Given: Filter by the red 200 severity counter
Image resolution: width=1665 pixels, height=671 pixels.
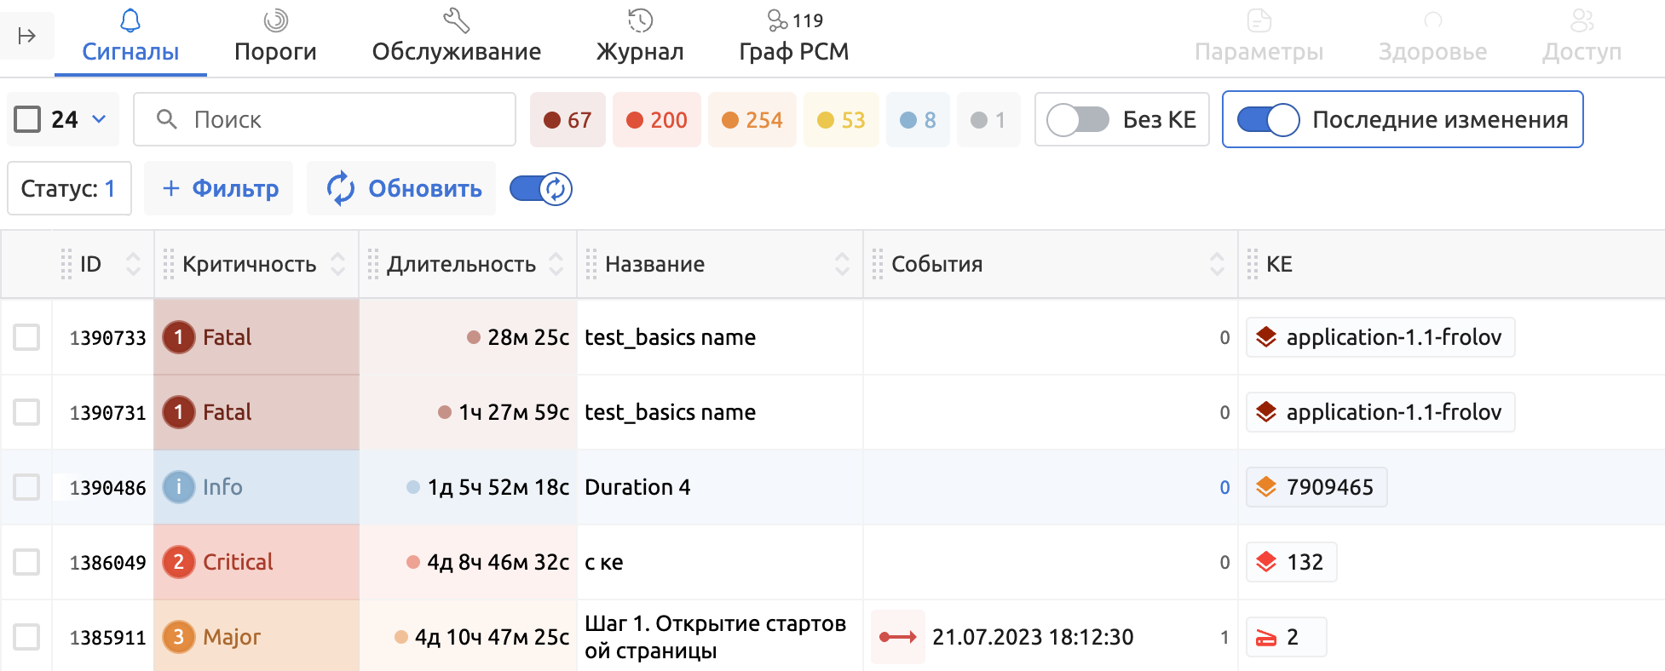Looking at the screenshot, I should [x=656, y=120].
